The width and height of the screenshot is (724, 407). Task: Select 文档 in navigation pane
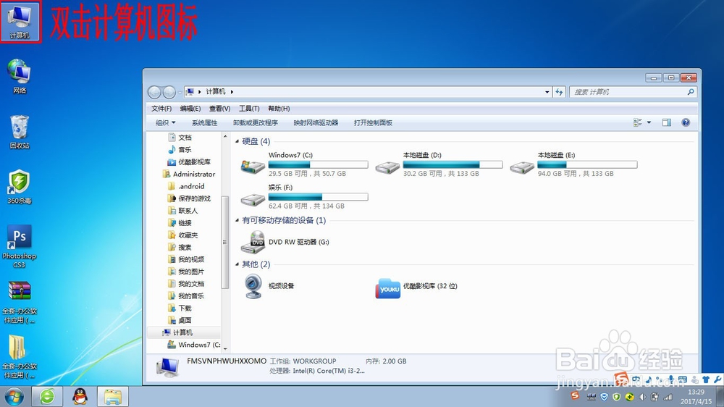[180, 138]
